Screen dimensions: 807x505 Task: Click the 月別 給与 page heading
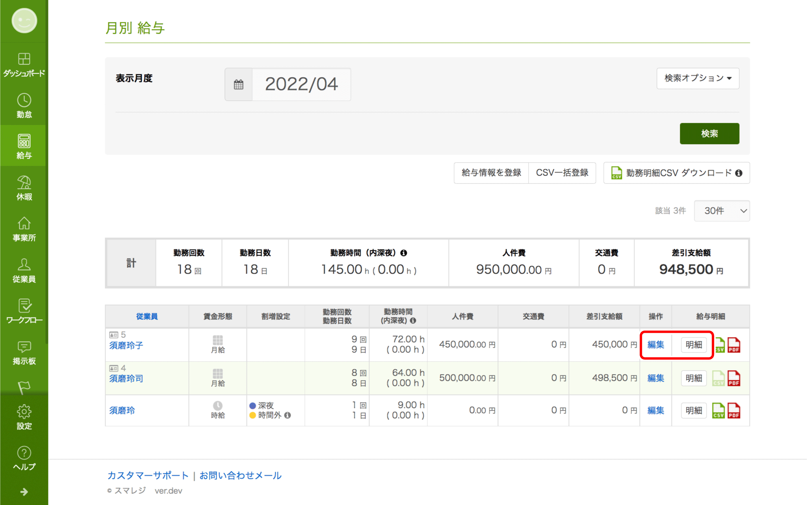[135, 28]
